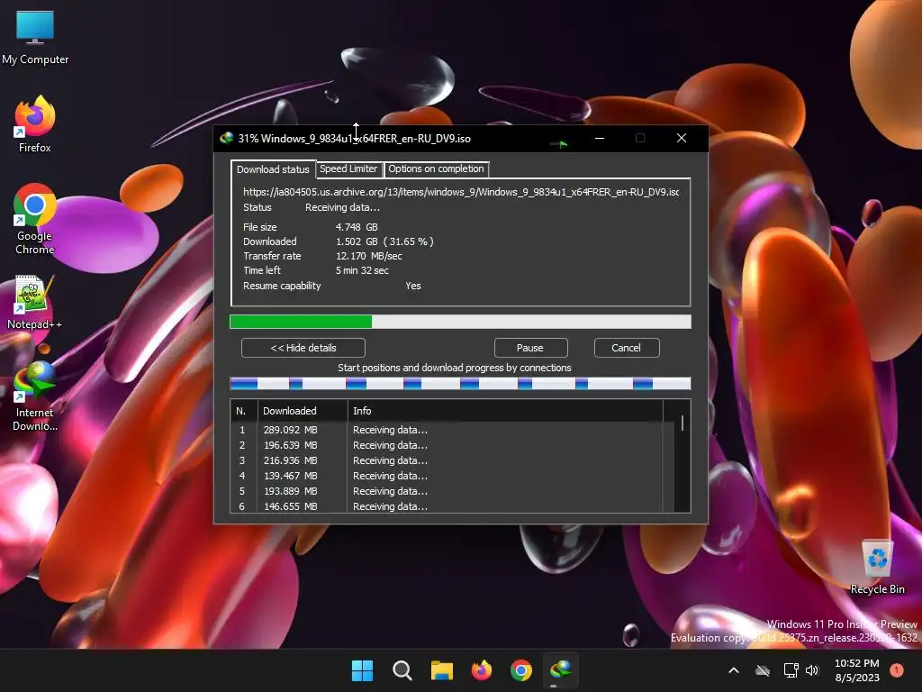Click the green download progress bar
Screen dimensions: 922x692
(x=460, y=322)
